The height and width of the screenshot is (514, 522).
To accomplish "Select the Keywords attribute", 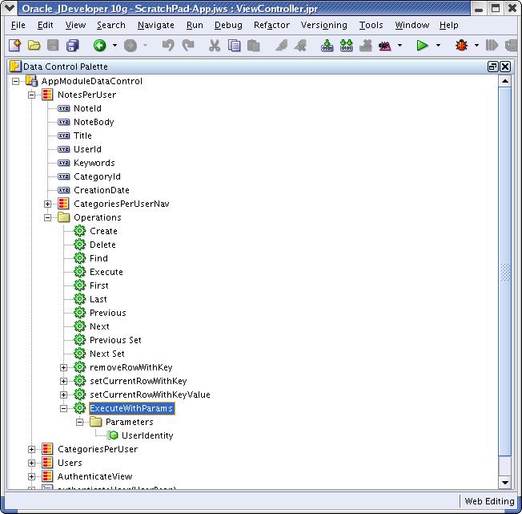I will click(94, 163).
